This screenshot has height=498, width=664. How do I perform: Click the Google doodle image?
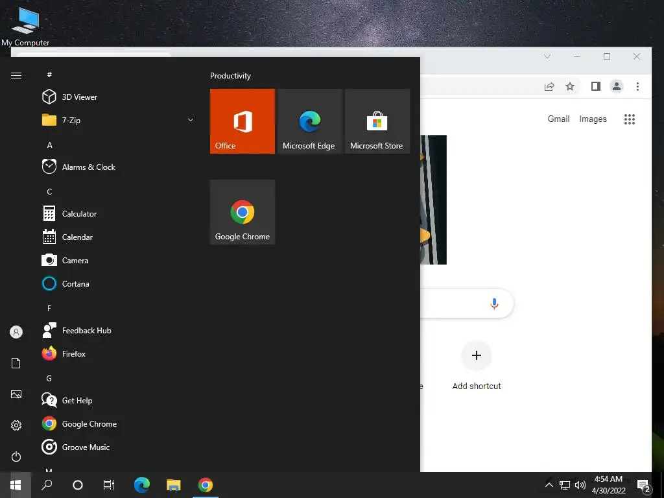point(434,200)
